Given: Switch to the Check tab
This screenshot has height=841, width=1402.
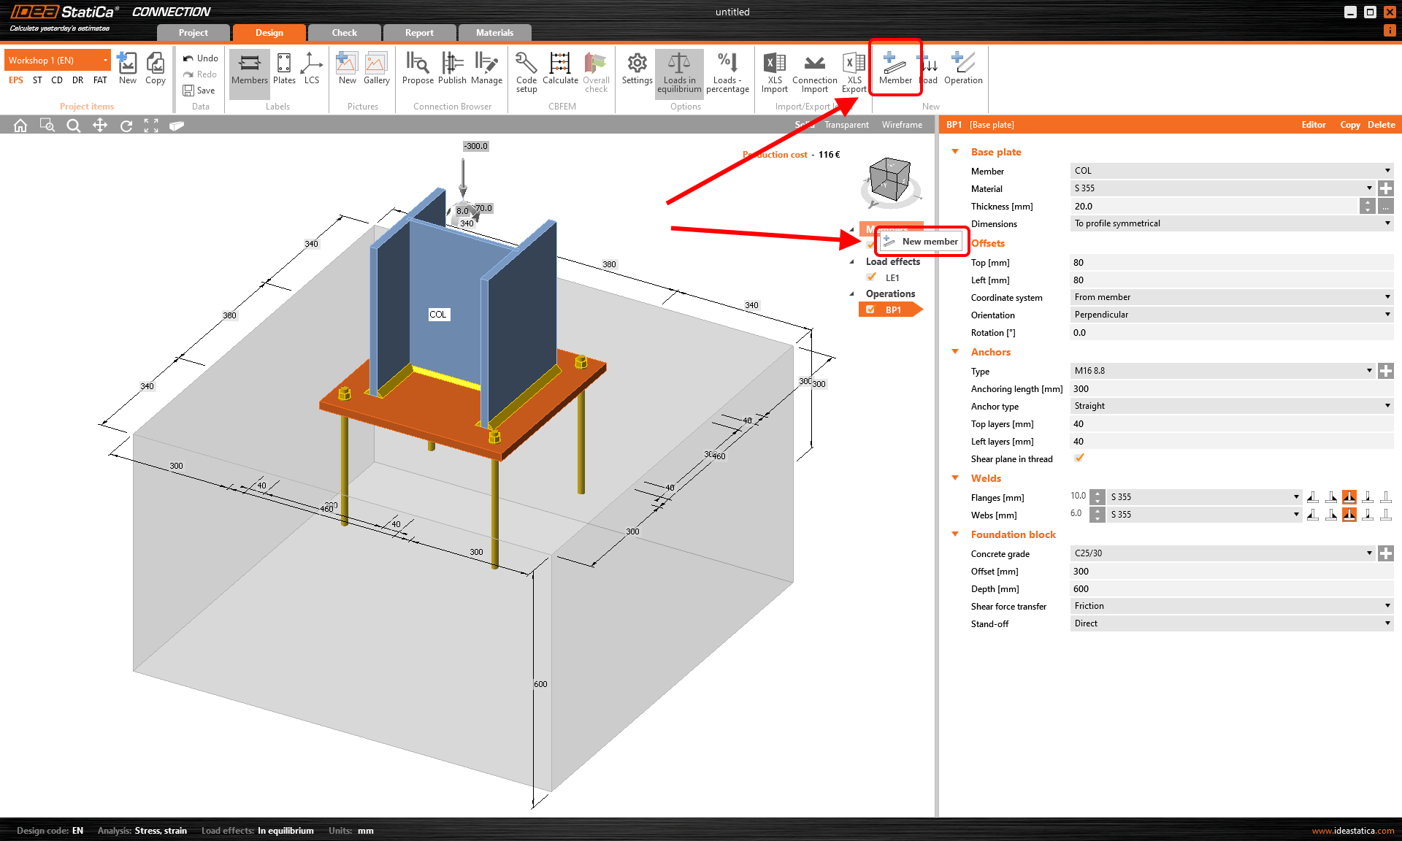Looking at the screenshot, I should [x=344, y=33].
